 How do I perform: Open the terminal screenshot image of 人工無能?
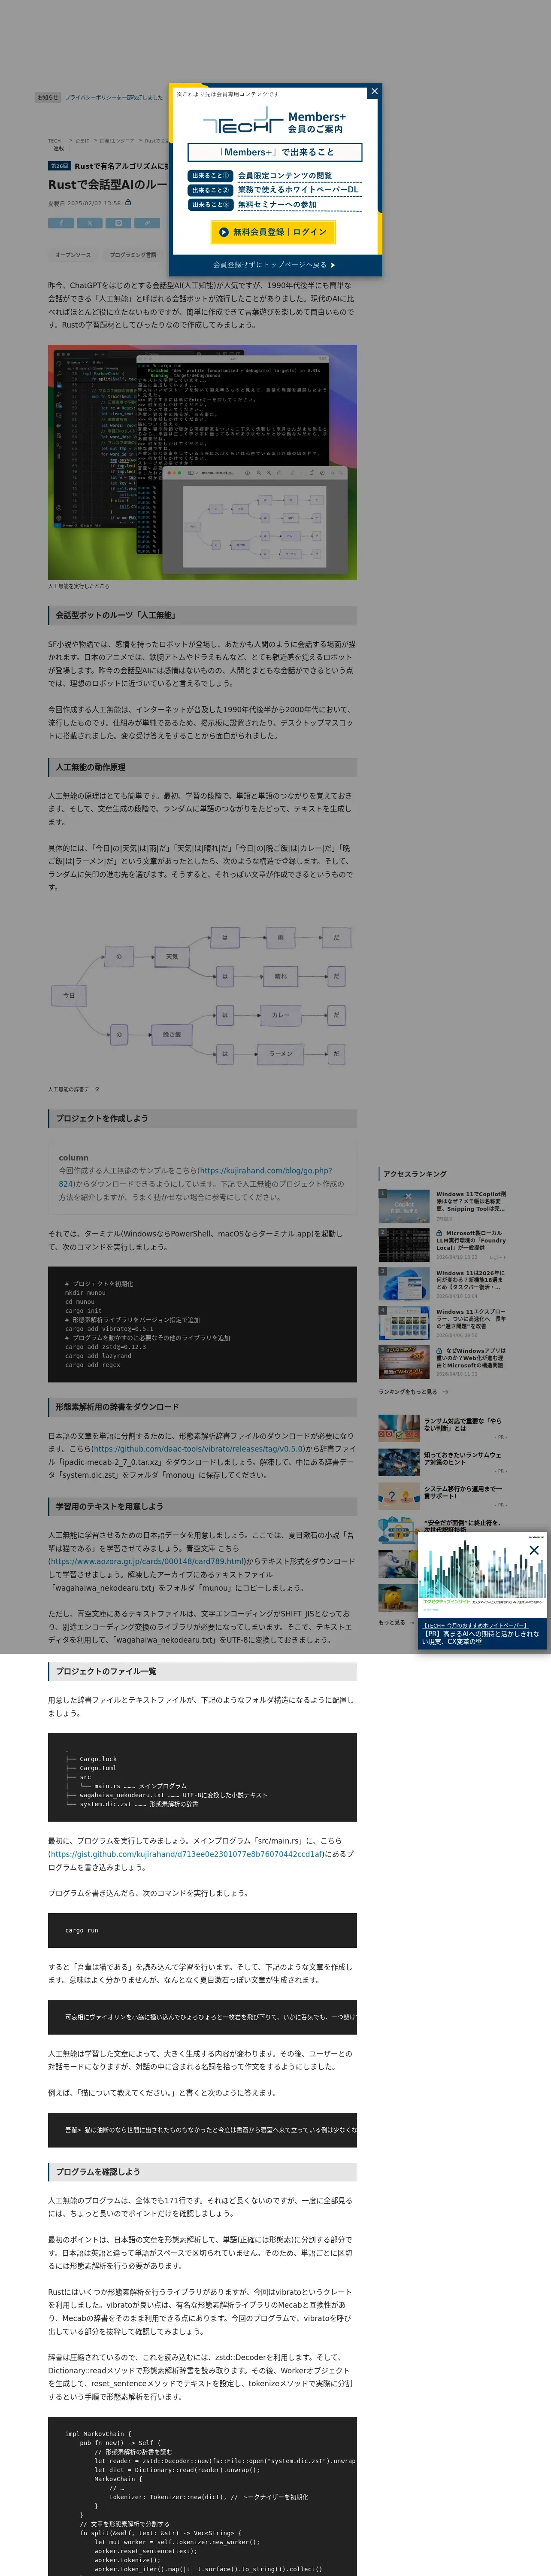coord(202,462)
